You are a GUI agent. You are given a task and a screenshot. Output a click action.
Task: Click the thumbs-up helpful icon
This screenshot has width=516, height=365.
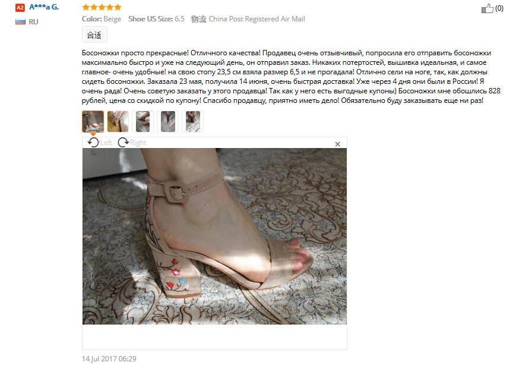tap(487, 8)
